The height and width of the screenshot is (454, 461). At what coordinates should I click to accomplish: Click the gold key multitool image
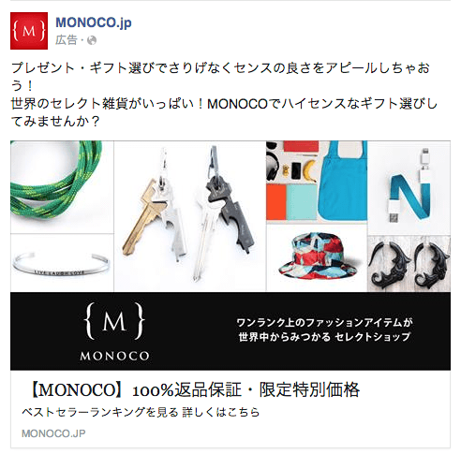152,216
